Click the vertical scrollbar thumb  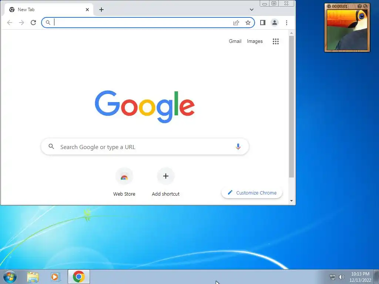point(292,106)
